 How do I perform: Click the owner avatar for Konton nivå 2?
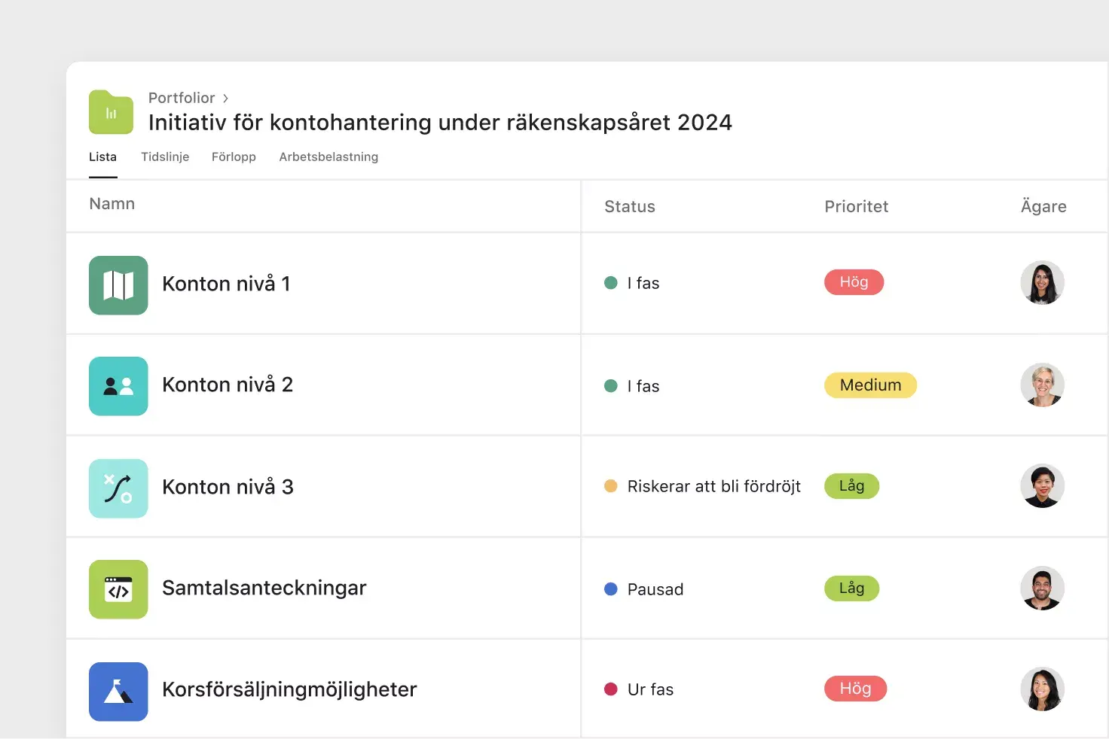click(1042, 385)
